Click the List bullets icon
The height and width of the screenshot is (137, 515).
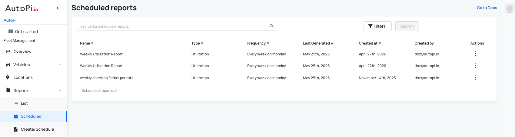(x=16, y=104)
